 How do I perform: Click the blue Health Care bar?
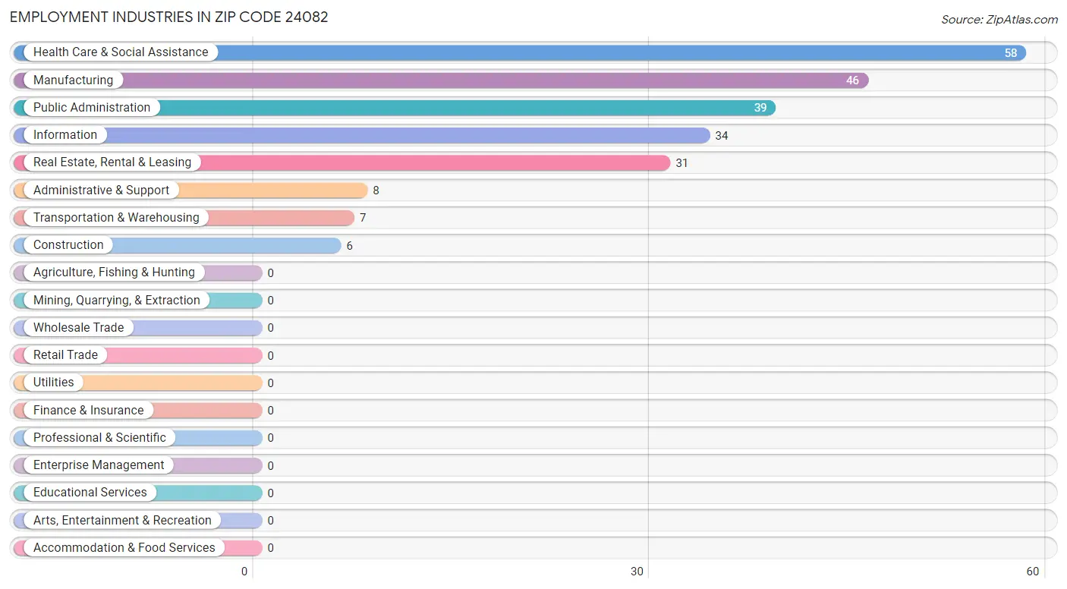(x=520, y=52)
